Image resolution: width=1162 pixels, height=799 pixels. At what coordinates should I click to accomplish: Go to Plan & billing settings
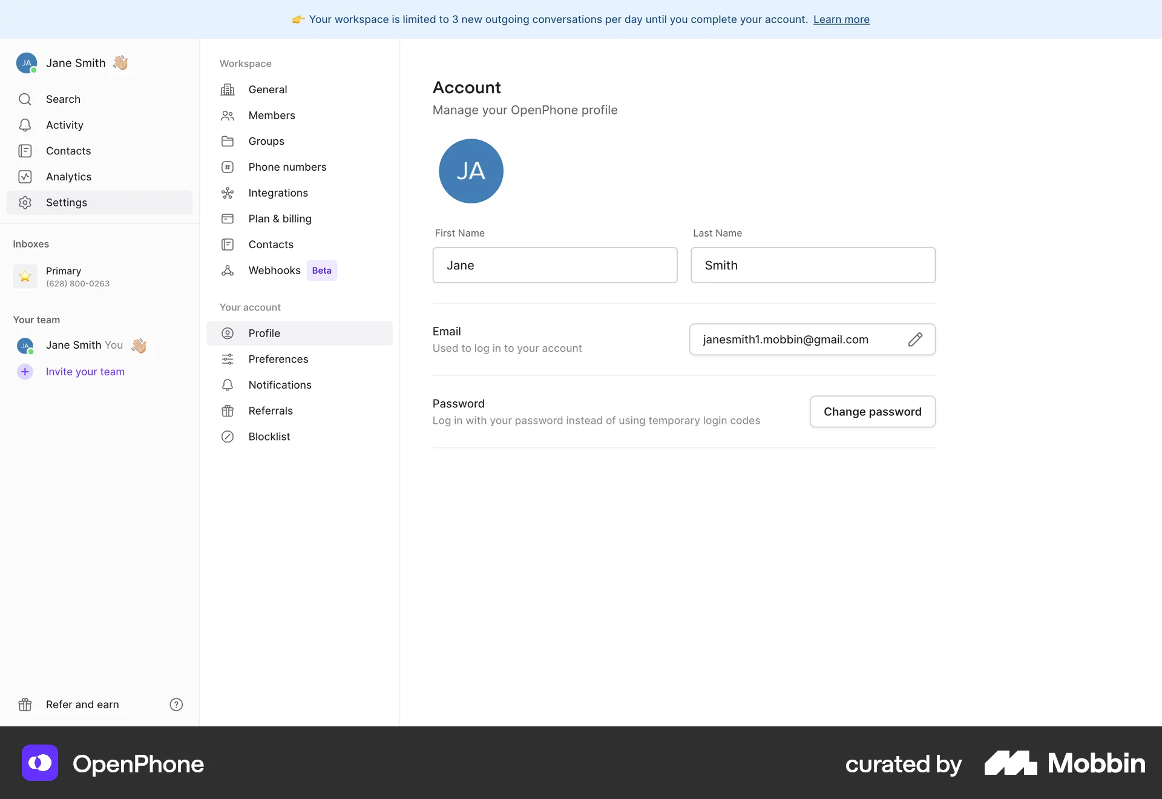280,219
